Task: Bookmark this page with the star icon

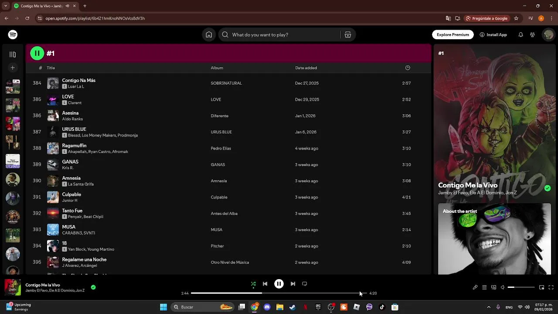Action: pyautogui.click(x=516, y=18)
